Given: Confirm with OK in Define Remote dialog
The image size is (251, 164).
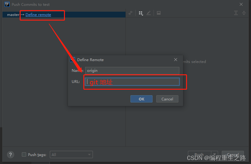Looking at the screenshot, I should click(x=141, y=99).
